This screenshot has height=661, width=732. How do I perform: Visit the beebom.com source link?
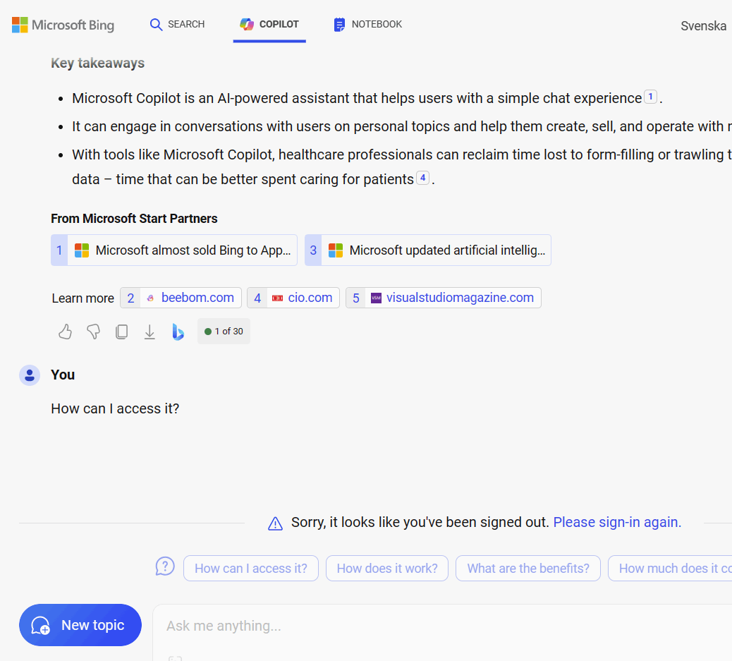point(181,298)
